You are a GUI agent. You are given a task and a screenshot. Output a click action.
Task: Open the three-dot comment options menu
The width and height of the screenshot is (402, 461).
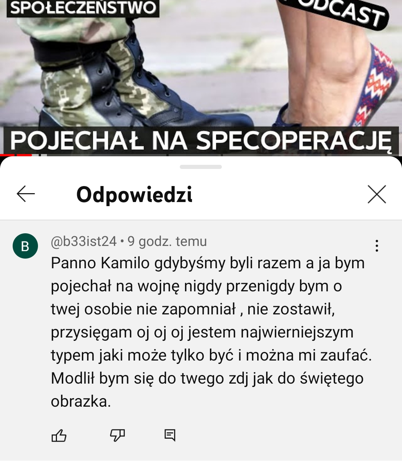point(377,246)
